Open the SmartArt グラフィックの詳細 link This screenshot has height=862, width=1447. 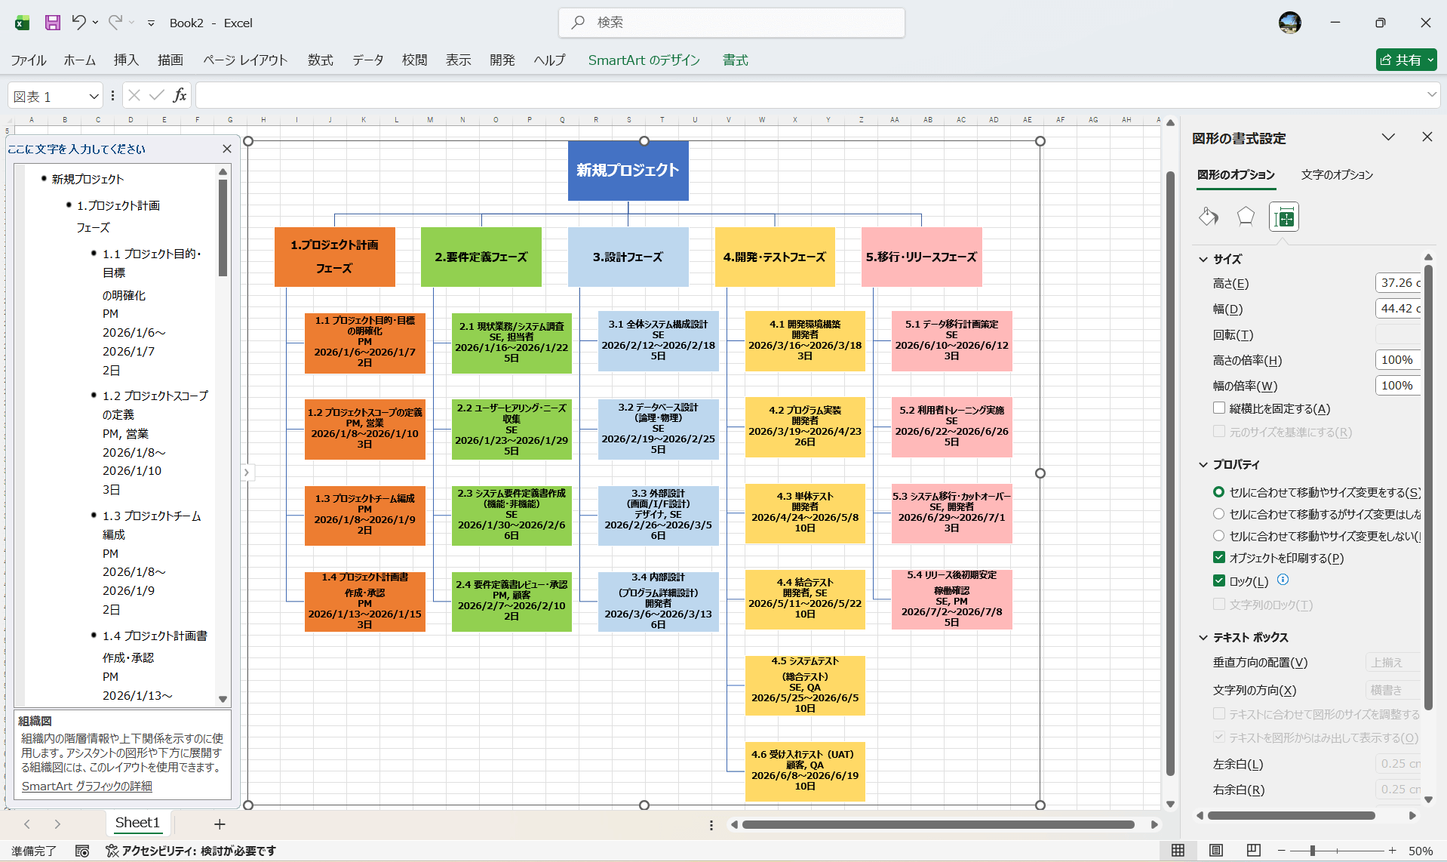pyautogui.click(x=87, y=786)
